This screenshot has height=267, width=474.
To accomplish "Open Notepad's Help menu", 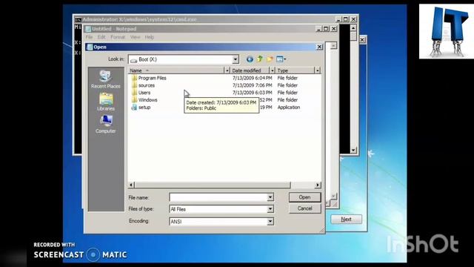I will [x=150, y=37].
